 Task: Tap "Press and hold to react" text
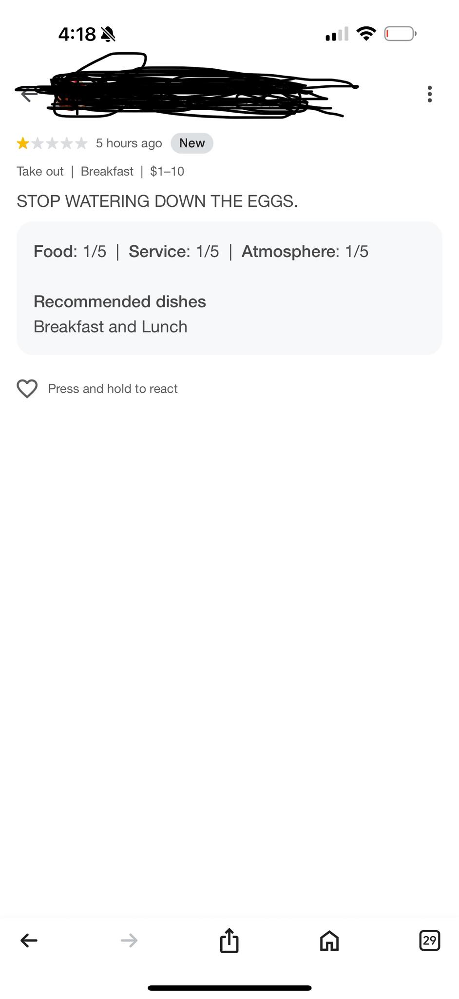113,389
